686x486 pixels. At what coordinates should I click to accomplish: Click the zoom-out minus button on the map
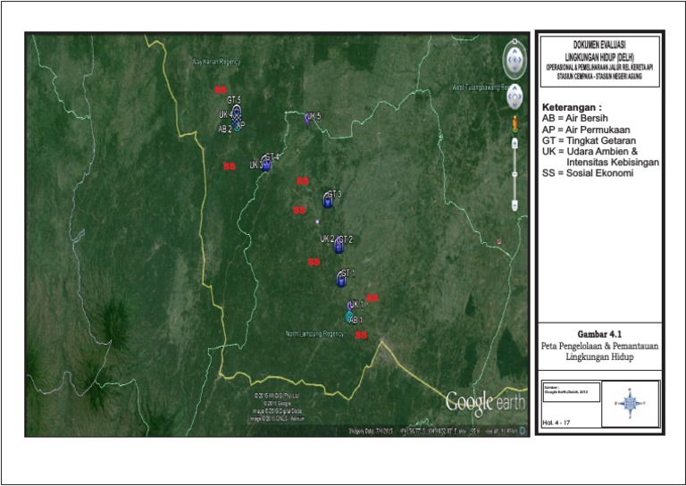(514, 205)
